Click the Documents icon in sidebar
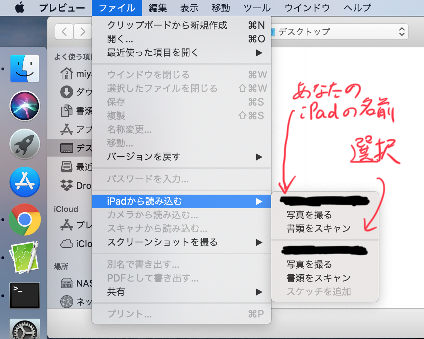Image resolution: width=424 pixels, height=339 pixels. tap(66, 111)
